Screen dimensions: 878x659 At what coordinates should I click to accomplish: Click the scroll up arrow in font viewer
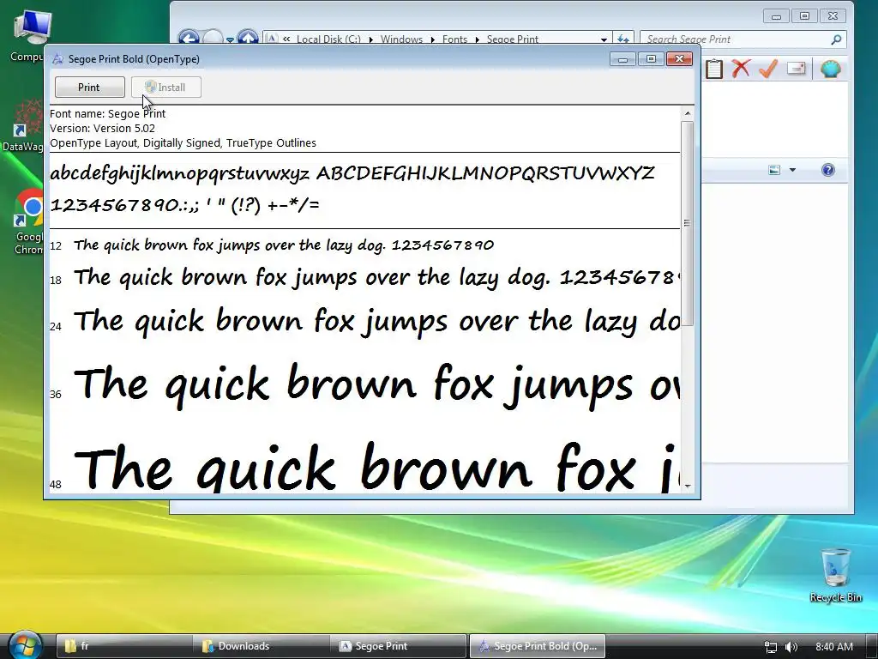point(688,113)
